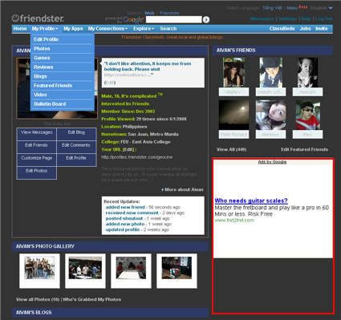Click the Friendster logo

coord(38,18)
